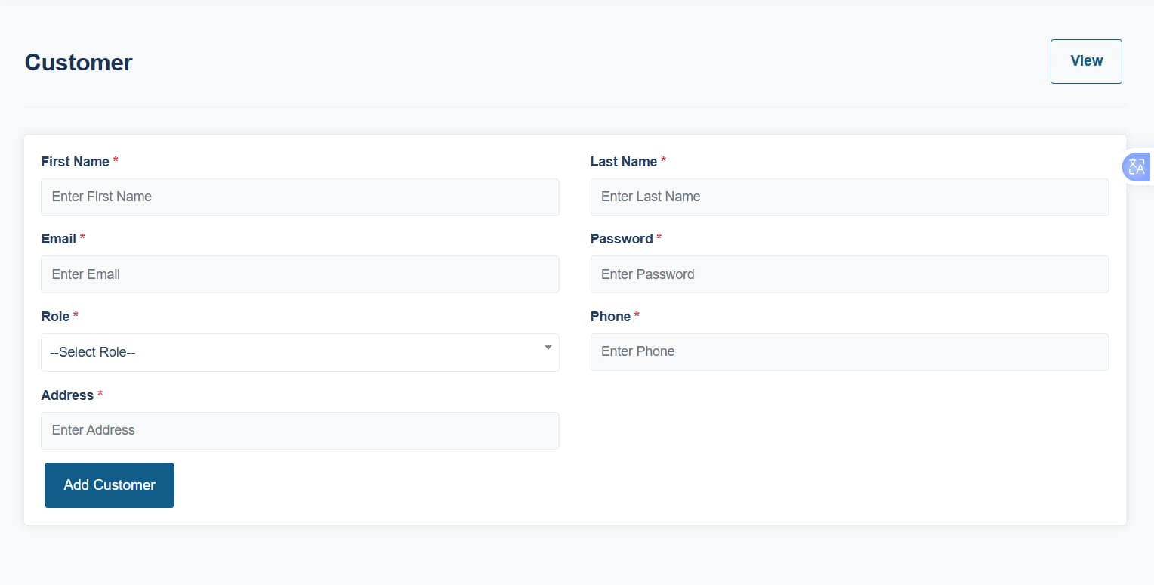Open the Select Role dropdown
Screen dimensions: 1154x585
point(300,352)
